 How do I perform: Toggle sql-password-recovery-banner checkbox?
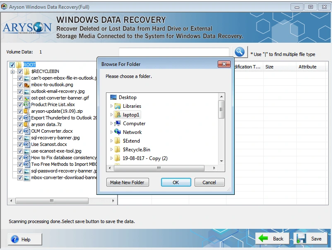click(x=20, y=171)
